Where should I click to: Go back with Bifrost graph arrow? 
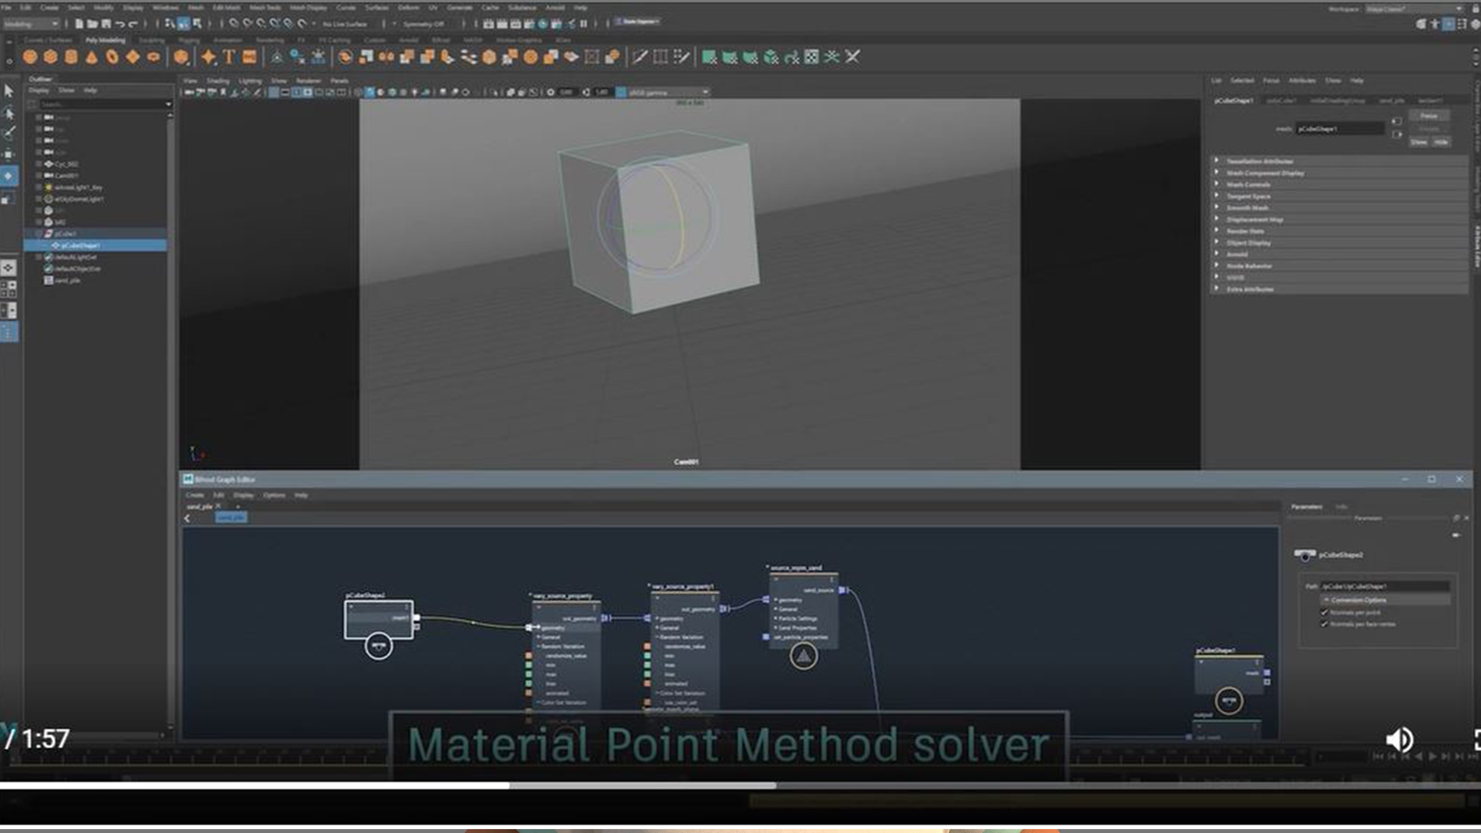point(187,518)
